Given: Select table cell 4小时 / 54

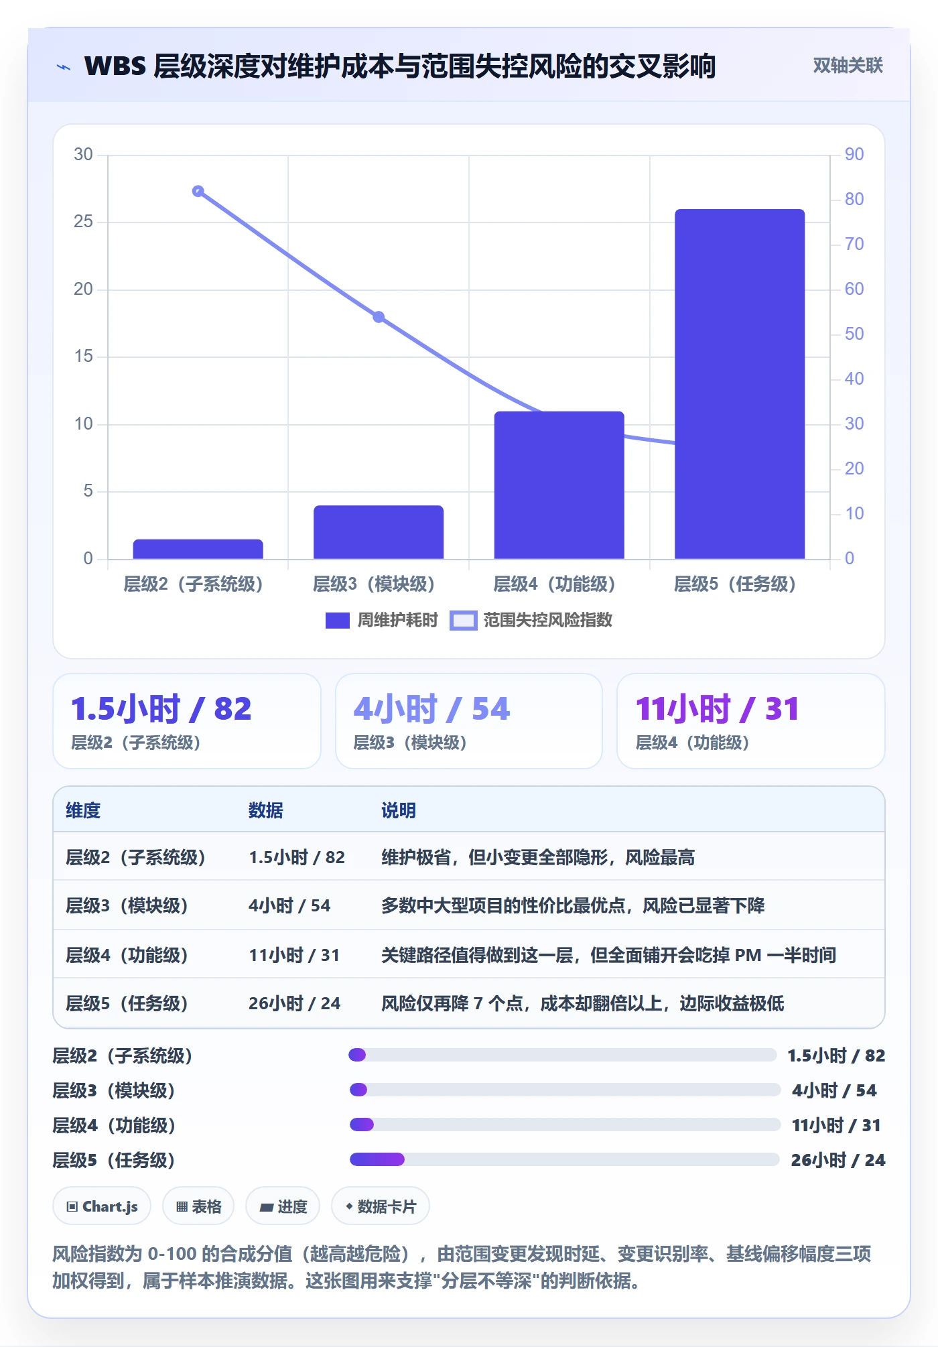Looking at the screenshot, I should point(289,905).
